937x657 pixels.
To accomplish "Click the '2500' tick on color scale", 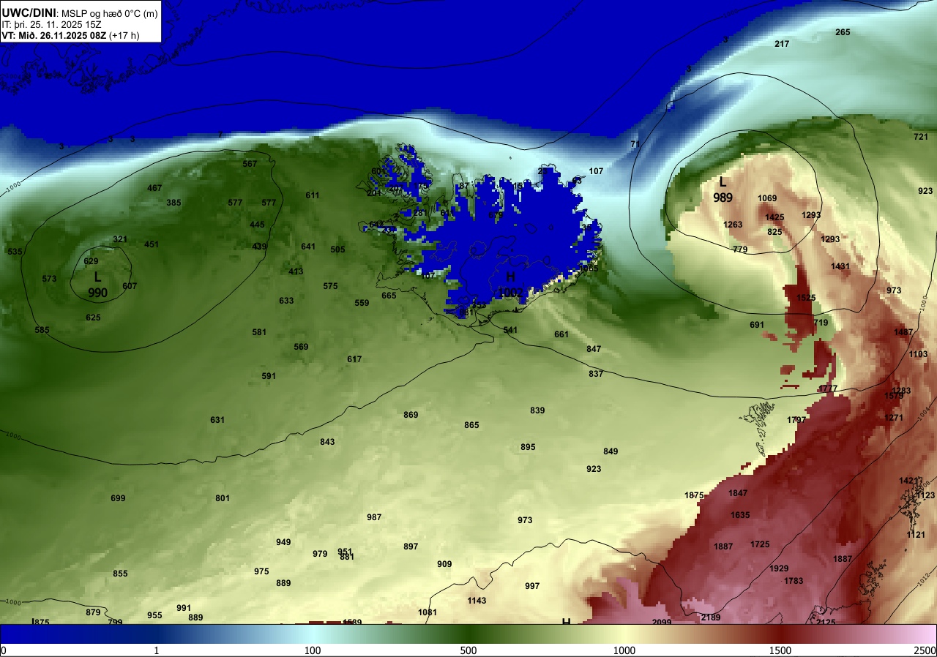I will tap(925, 650).
